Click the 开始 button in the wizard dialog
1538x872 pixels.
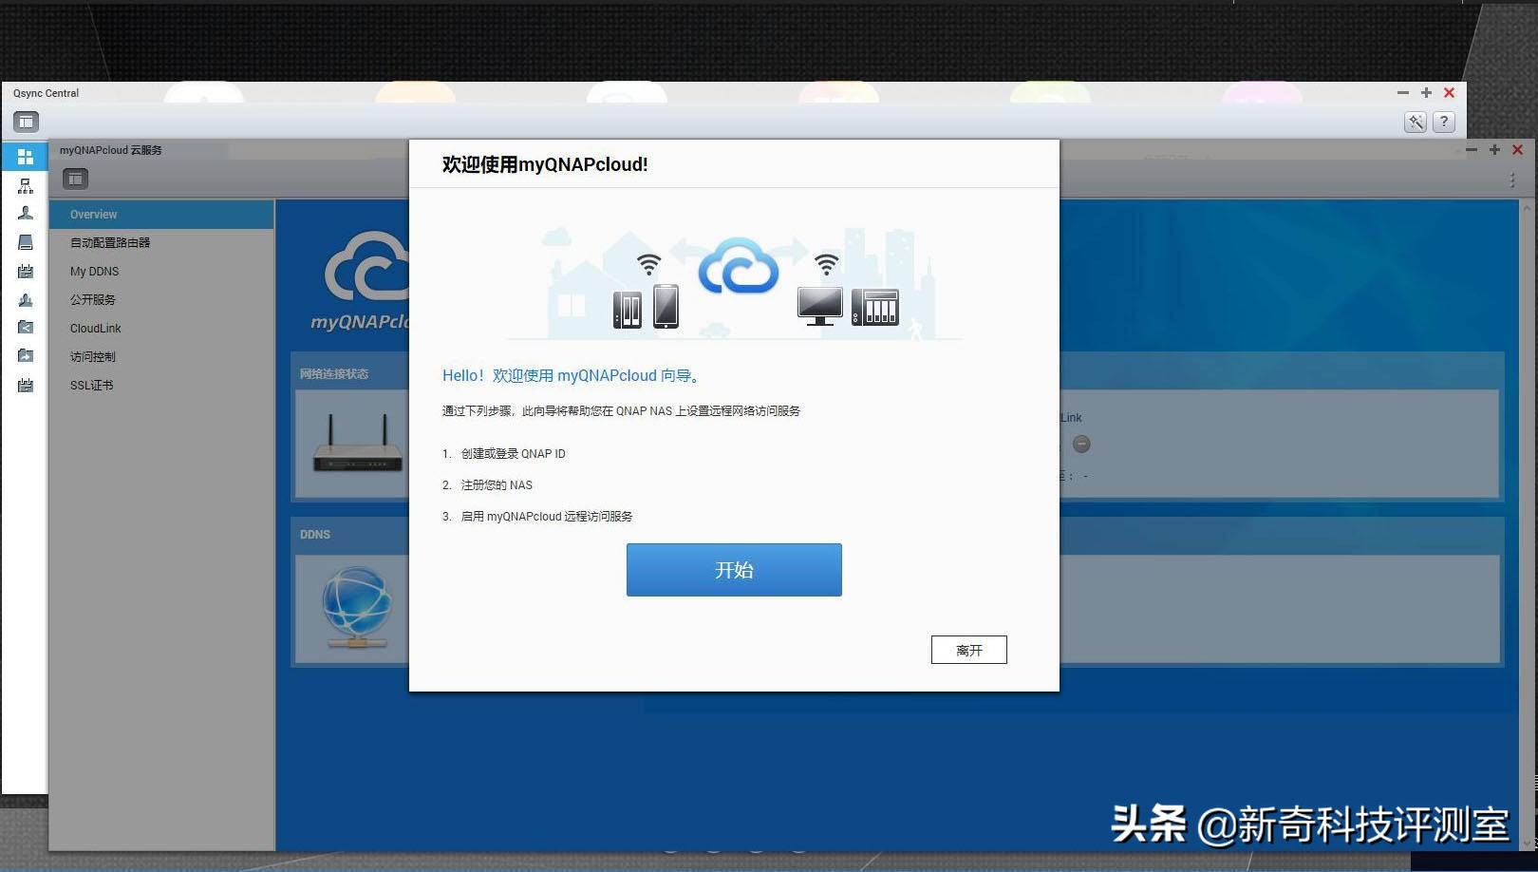[733, 570]
